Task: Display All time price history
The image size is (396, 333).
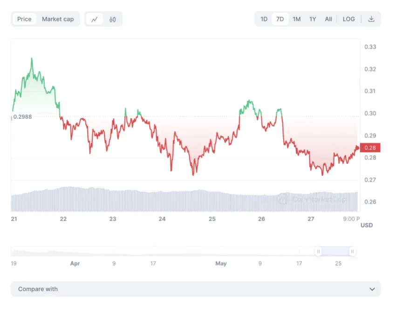Action: [328, 19]
